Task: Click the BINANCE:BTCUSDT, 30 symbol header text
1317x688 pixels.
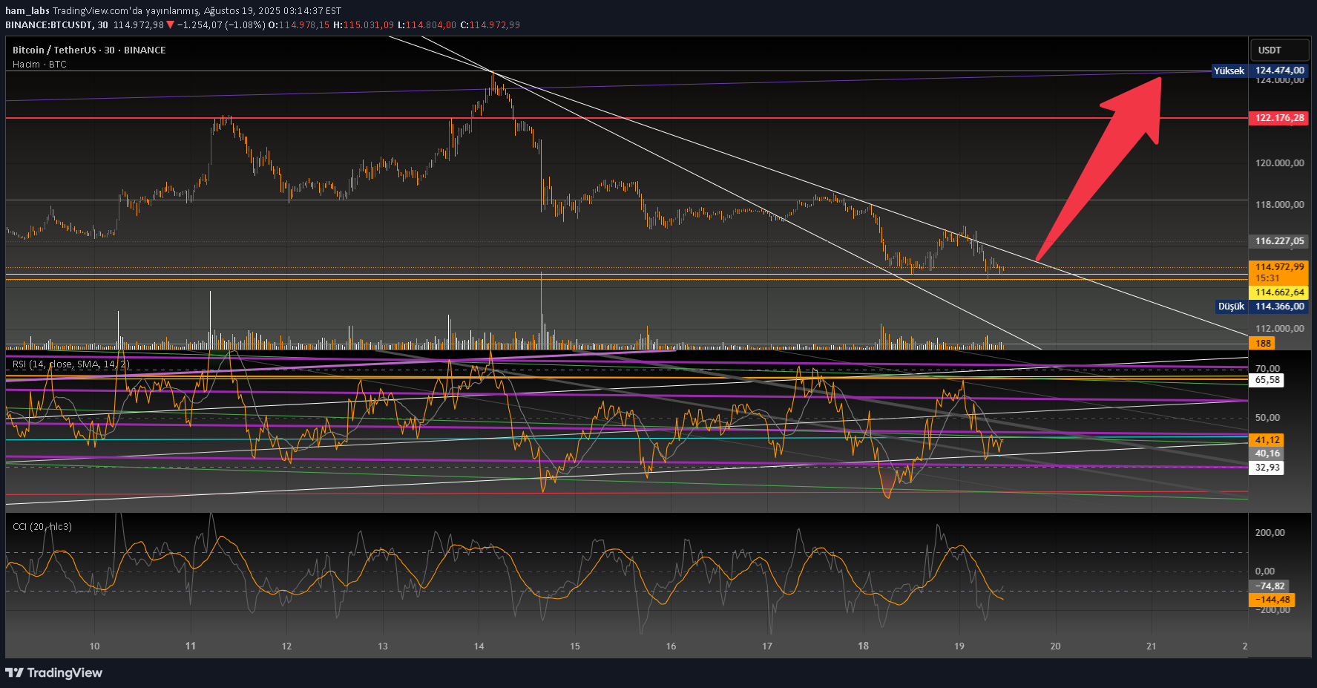Action: 56,24
